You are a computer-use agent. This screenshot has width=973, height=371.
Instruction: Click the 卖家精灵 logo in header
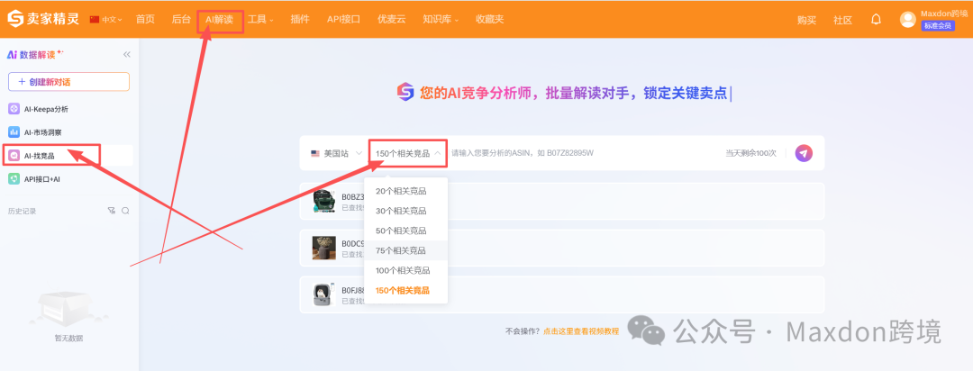click(45, 19)
